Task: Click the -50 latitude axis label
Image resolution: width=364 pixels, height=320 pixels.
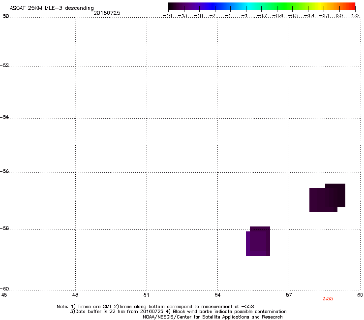Action: point(4,16)
